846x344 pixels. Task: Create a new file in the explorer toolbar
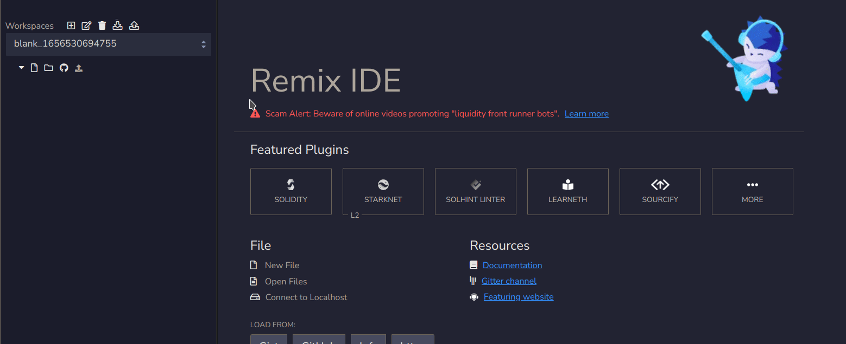click(34, 68)
